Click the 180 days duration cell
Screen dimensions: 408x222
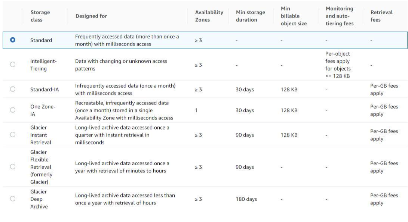coord(246,199)
